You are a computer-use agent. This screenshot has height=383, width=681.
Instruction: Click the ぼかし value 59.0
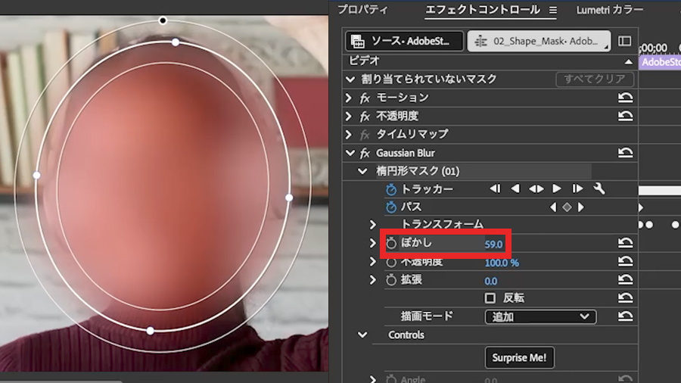point(493,244)
